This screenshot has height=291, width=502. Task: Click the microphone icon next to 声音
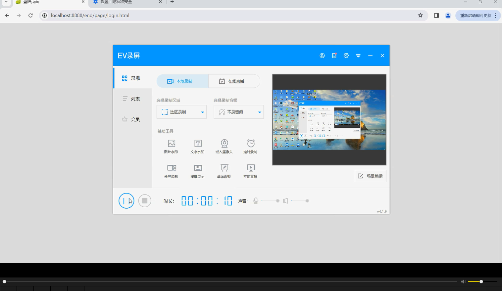click(x=256, y=201)
